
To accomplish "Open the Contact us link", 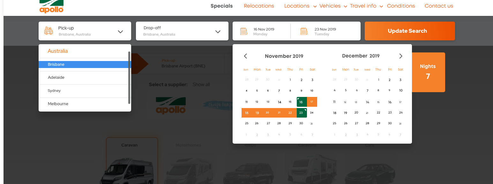I will coord(439,6).
